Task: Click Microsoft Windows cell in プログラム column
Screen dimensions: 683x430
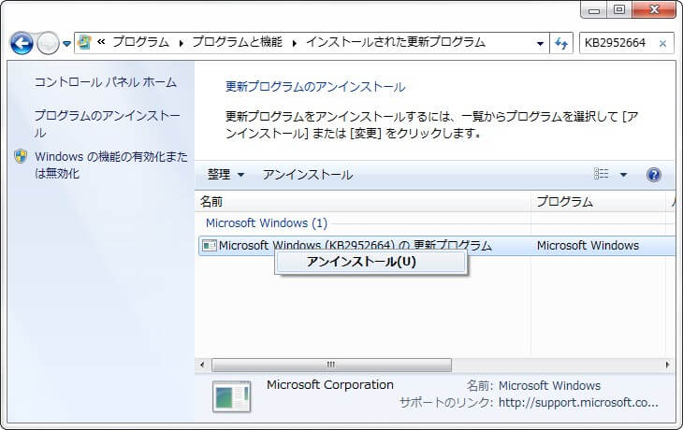Action: [588, 246]
